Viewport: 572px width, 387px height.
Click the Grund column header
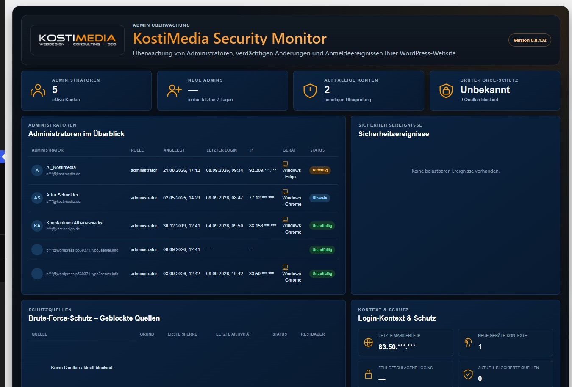pyautogui.click(x=147, y=334)
